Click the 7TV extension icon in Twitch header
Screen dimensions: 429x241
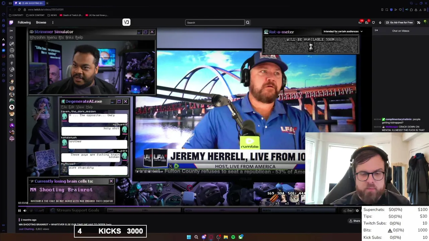[419, 22]
